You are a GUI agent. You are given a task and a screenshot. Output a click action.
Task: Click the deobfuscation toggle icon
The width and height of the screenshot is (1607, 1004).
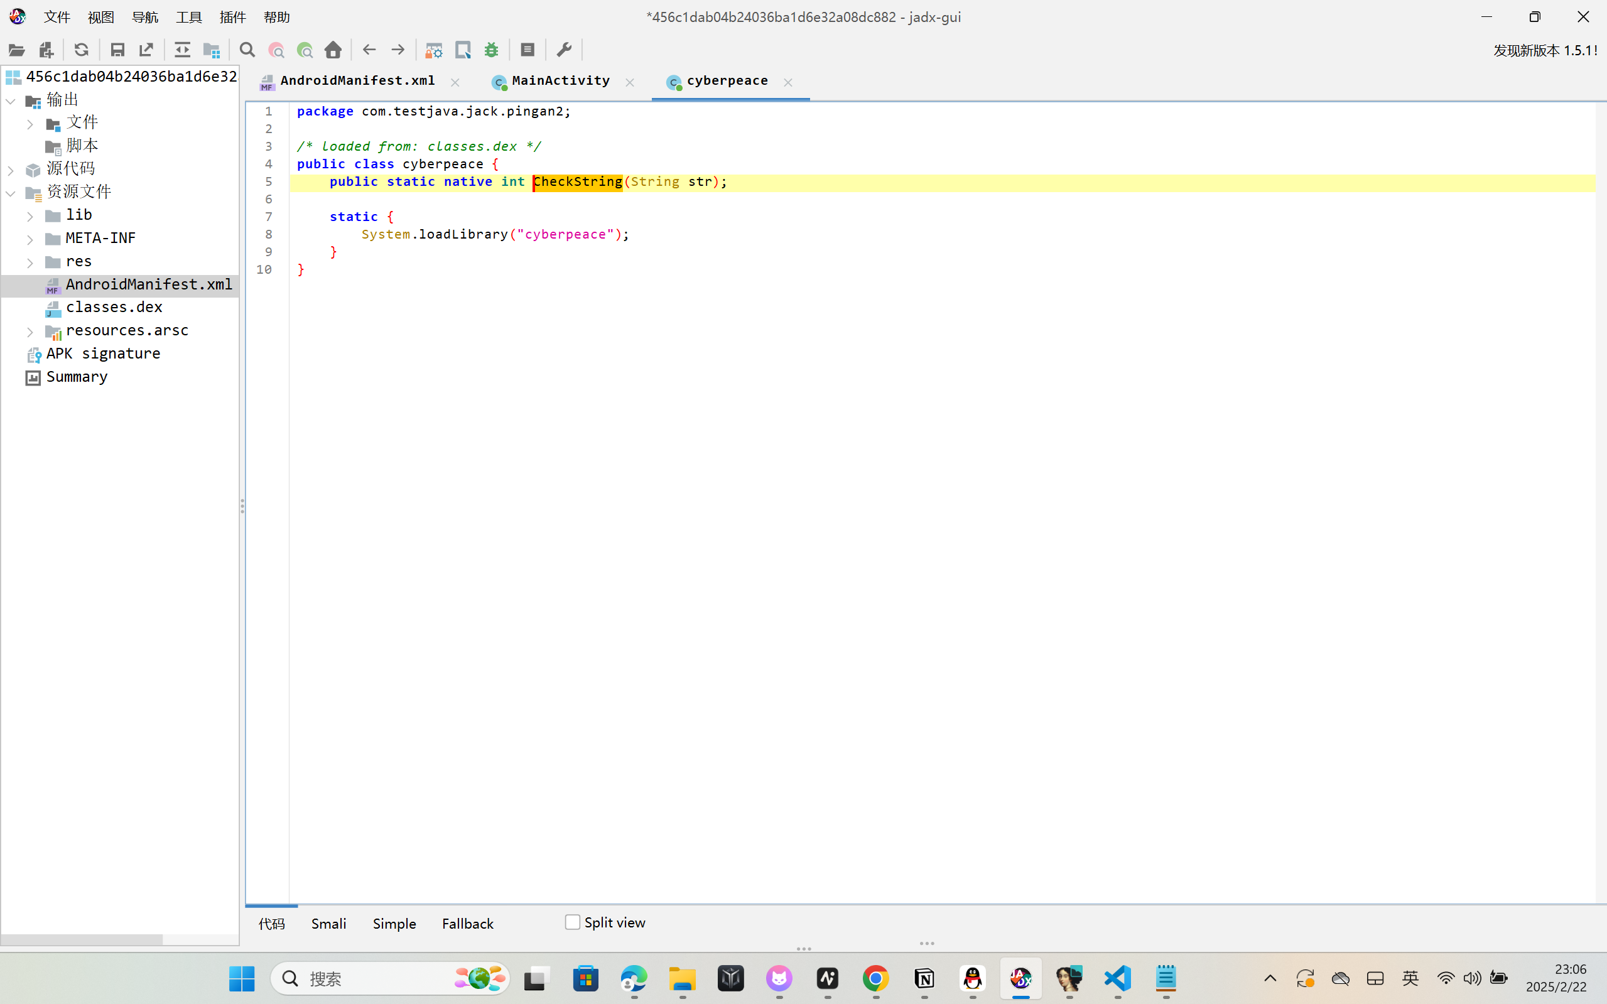pos(434,50)
